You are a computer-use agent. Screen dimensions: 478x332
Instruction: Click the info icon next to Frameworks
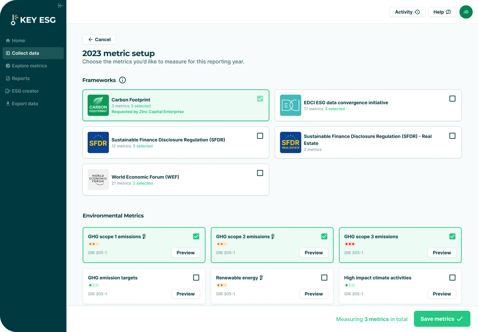pos(122,80)
